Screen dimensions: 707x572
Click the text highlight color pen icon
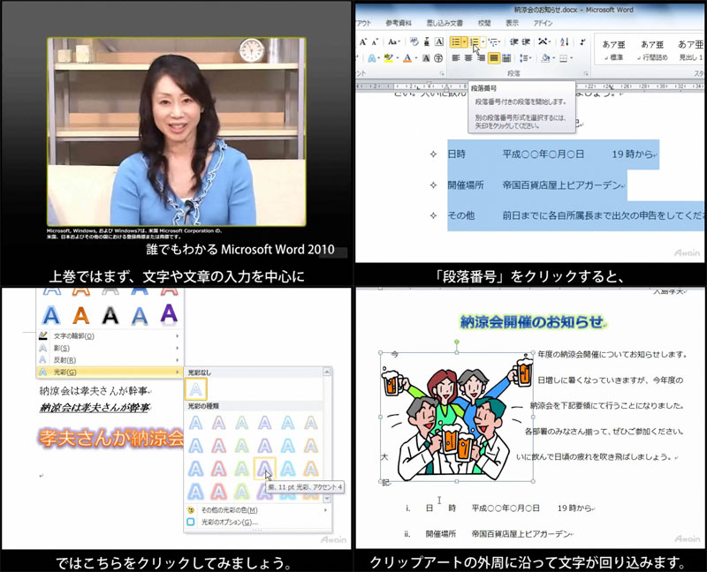pos(388,58)
